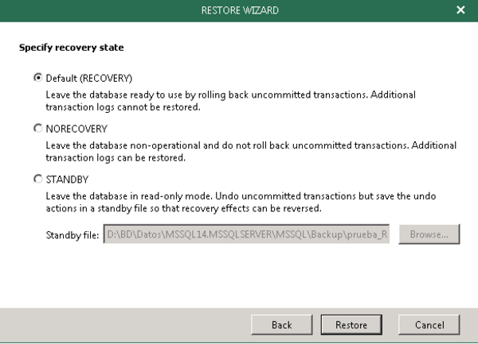478x344 pixels.
Task: Click the gray footer bar left of Back
Action: click(x=119, y=325)
